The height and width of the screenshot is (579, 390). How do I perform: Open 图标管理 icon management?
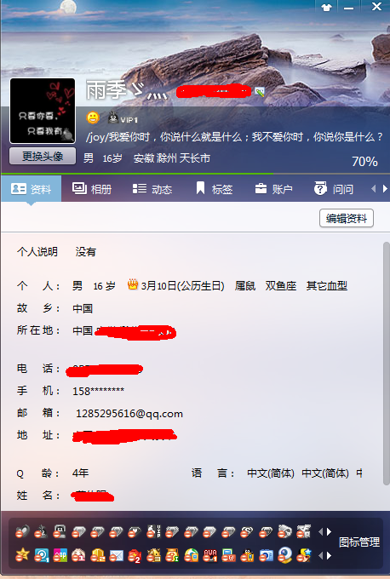click(x=359, y=542)
